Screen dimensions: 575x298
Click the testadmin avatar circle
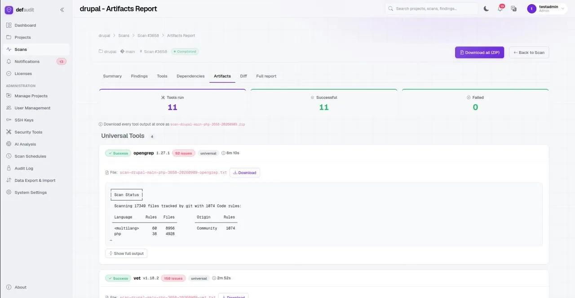532,9
